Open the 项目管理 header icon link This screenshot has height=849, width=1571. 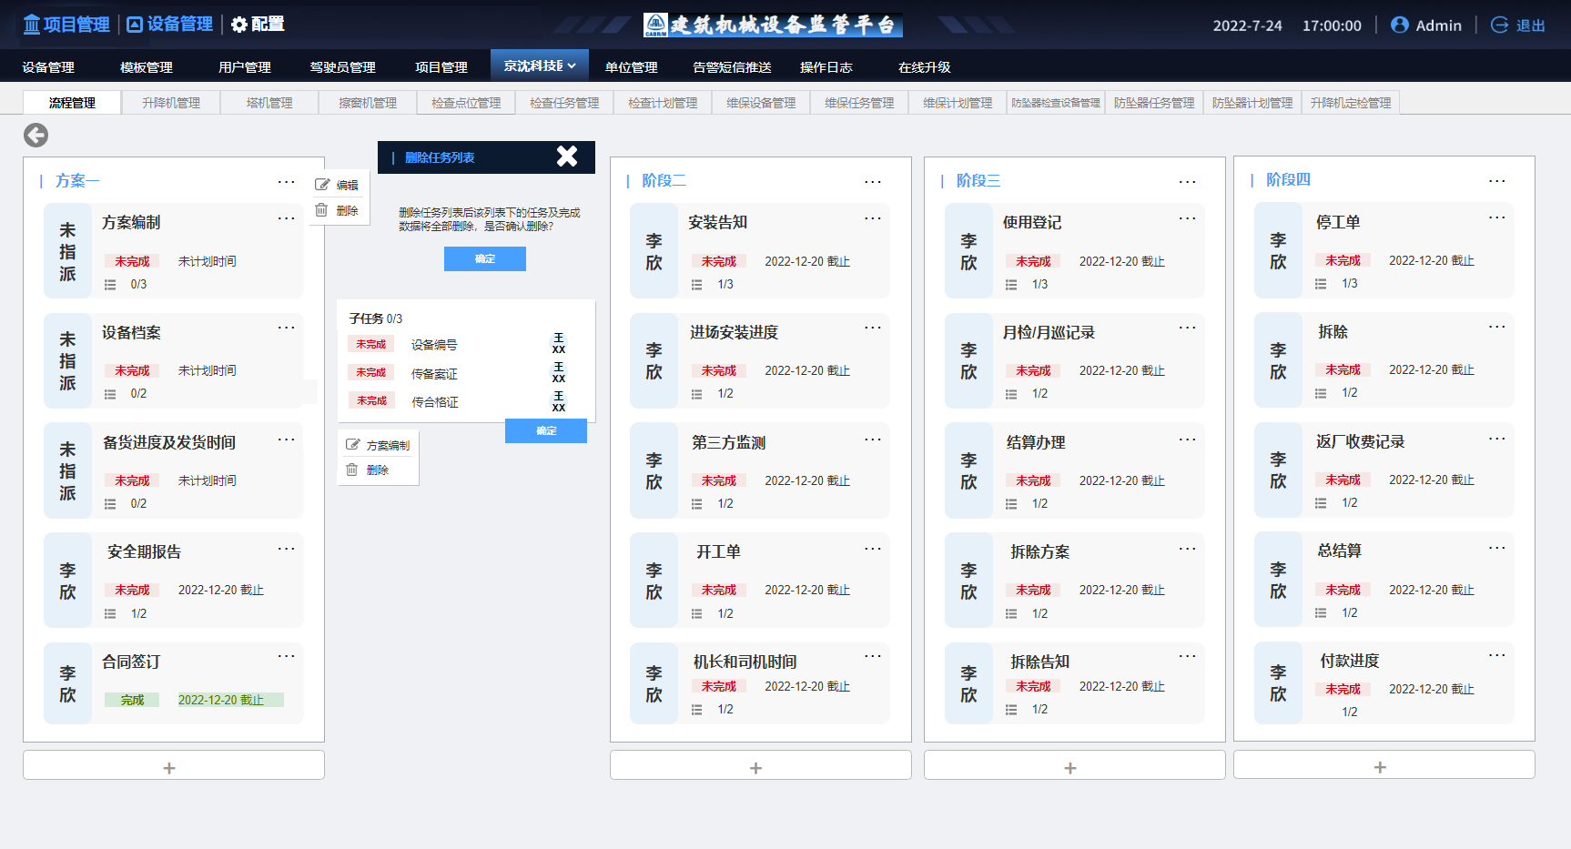[x=66, y=25]
